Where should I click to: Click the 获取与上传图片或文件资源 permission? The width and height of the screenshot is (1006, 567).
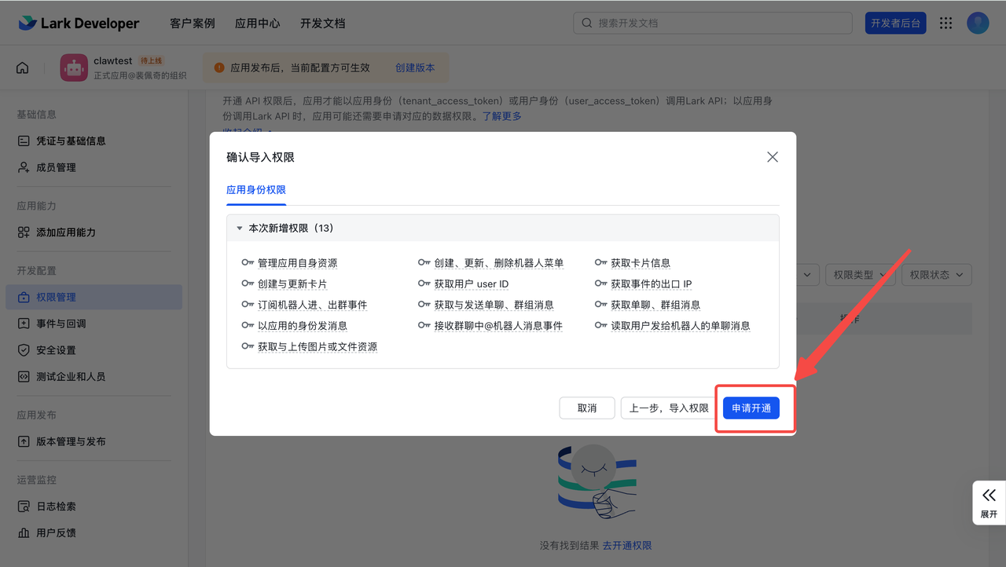[318, 346]
